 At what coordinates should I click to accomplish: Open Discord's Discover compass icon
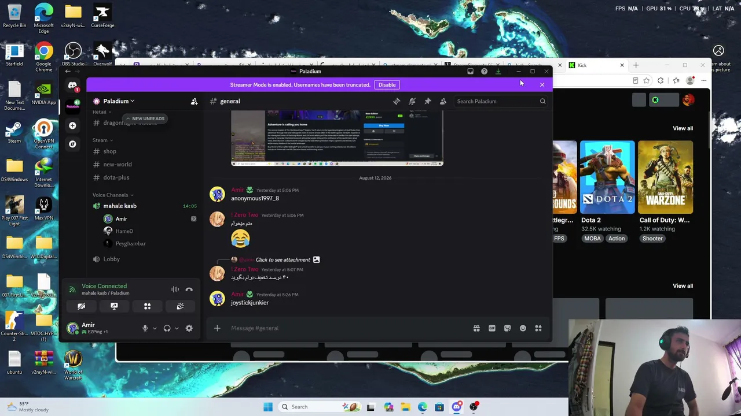coord(72,144)
